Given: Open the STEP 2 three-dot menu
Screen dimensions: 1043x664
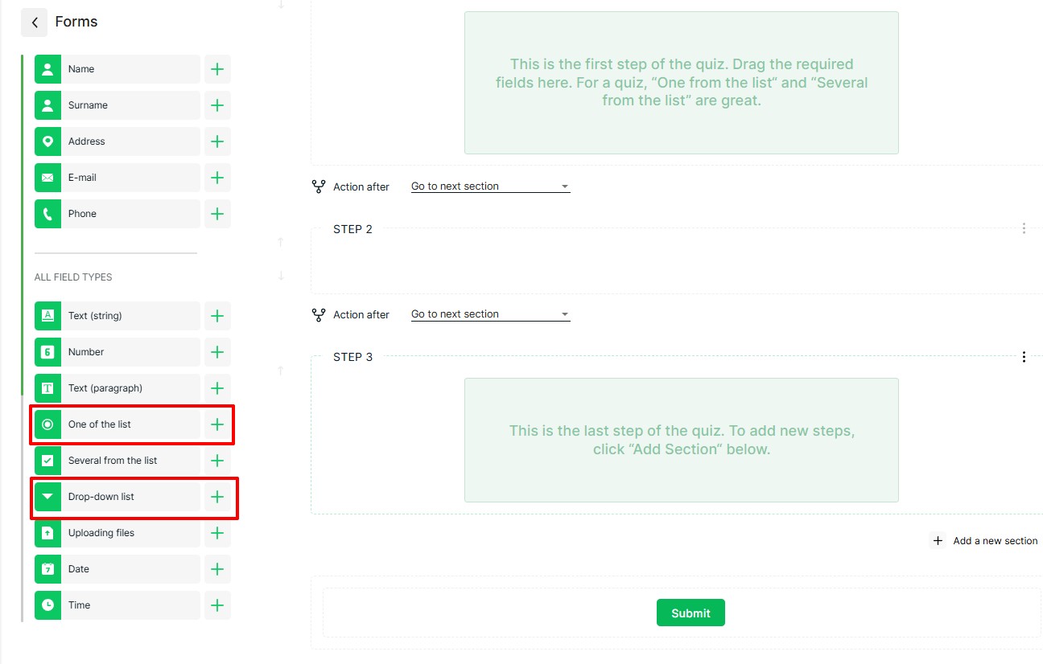Looking at the screenshot, I should (1024, 229).
